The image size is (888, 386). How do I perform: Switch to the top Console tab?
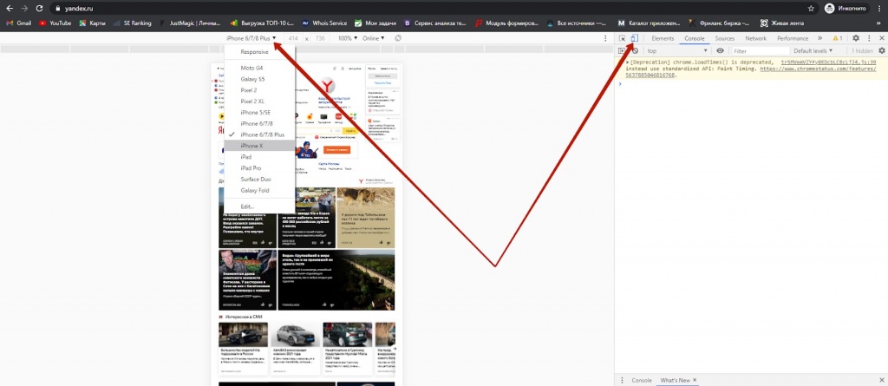(695, 38)
